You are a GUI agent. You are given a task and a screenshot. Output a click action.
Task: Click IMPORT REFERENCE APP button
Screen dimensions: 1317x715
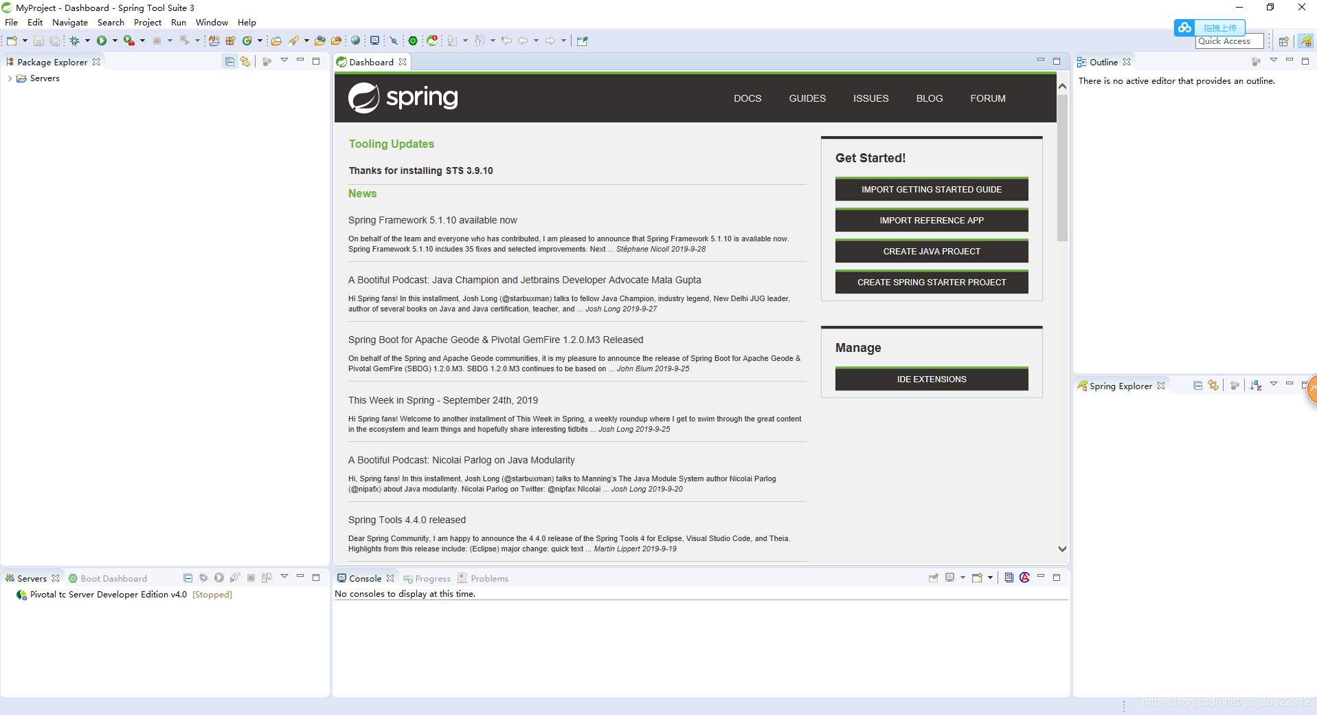point(932,220)
